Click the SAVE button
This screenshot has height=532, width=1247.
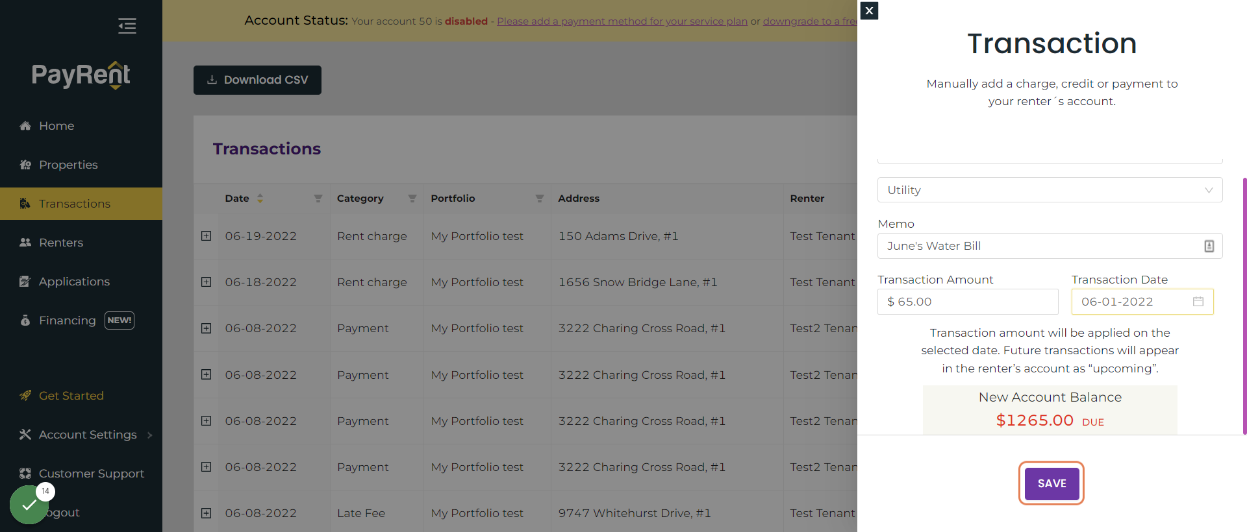tap(1052, 483)
